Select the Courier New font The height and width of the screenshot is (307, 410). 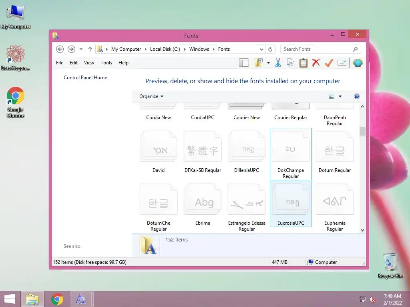click(247, 118)
